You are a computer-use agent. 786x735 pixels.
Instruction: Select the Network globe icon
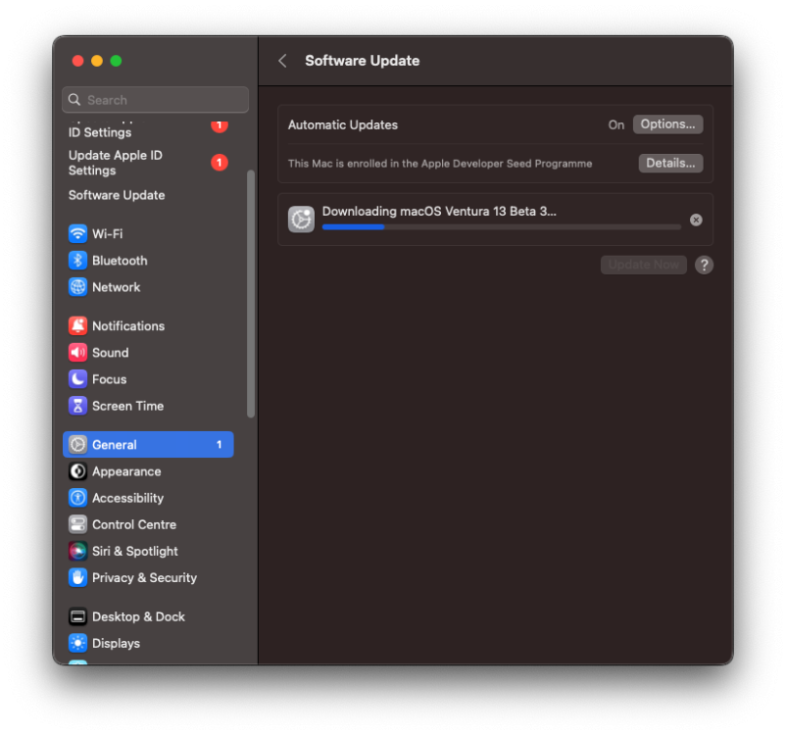click(77, 287)
